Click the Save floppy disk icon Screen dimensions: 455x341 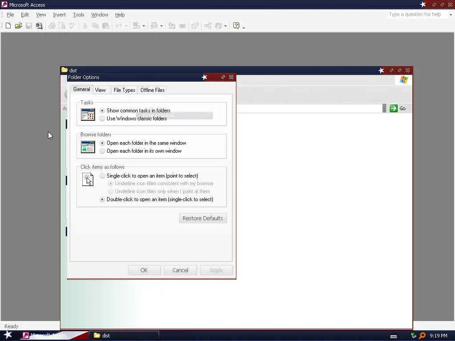29,26
